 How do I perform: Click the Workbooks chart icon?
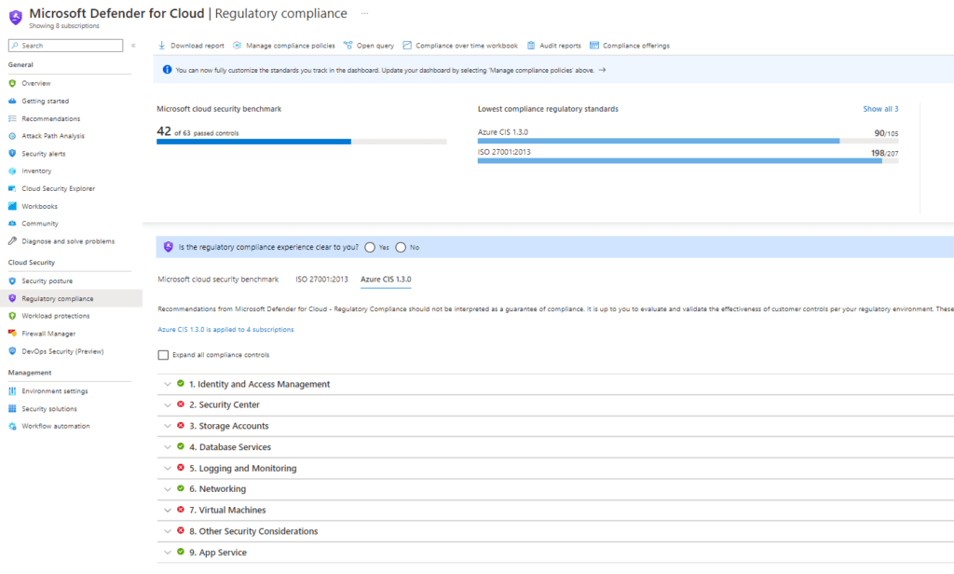click(x=12, y=206)
